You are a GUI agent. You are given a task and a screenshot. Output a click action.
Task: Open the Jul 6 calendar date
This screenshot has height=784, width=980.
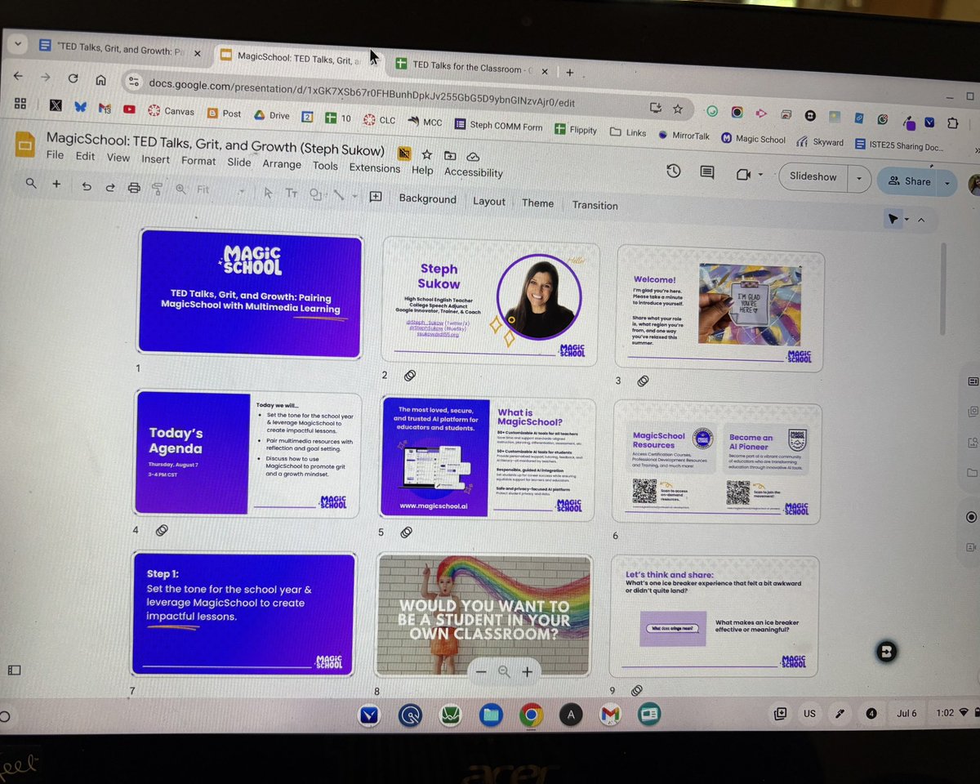[x=906, y=713]
